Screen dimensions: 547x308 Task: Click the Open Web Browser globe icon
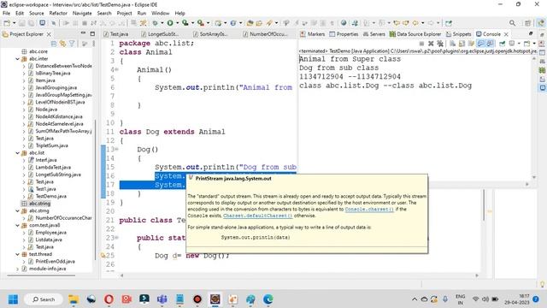point(344,23)
